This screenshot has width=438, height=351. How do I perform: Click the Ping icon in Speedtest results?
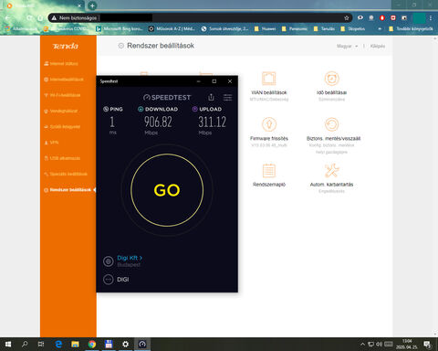tap(106, 109)
